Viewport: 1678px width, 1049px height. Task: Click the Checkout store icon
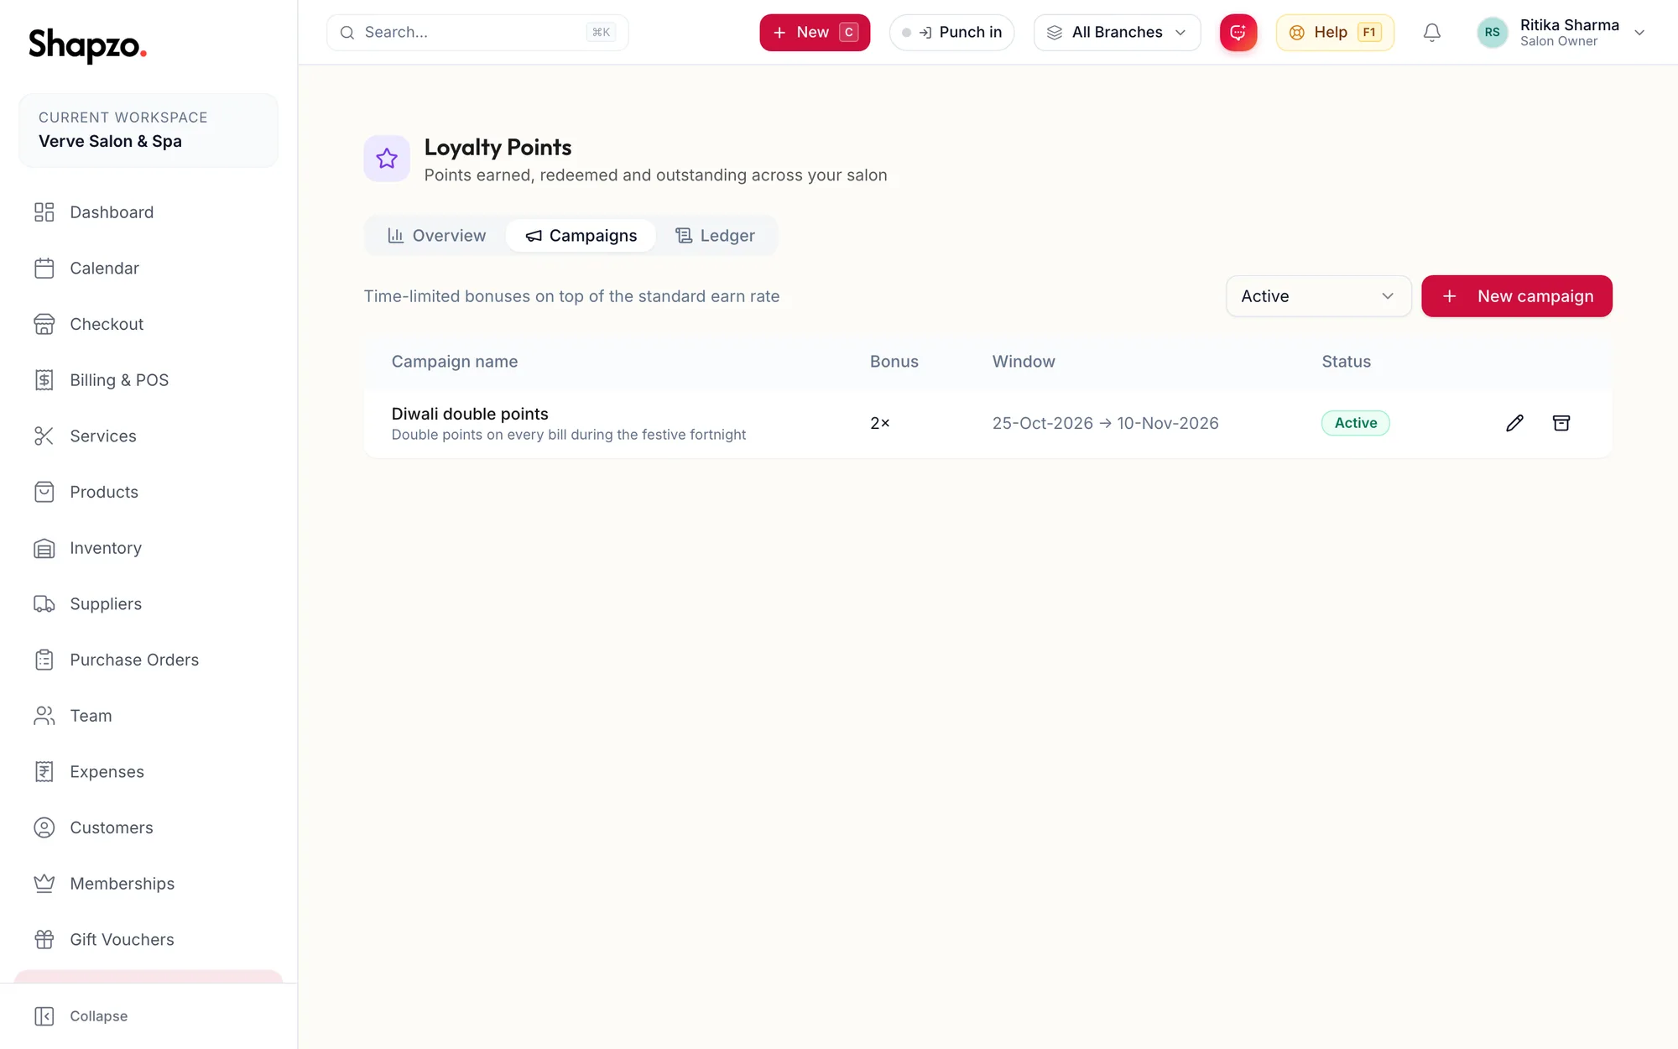(x=44, y=324)
